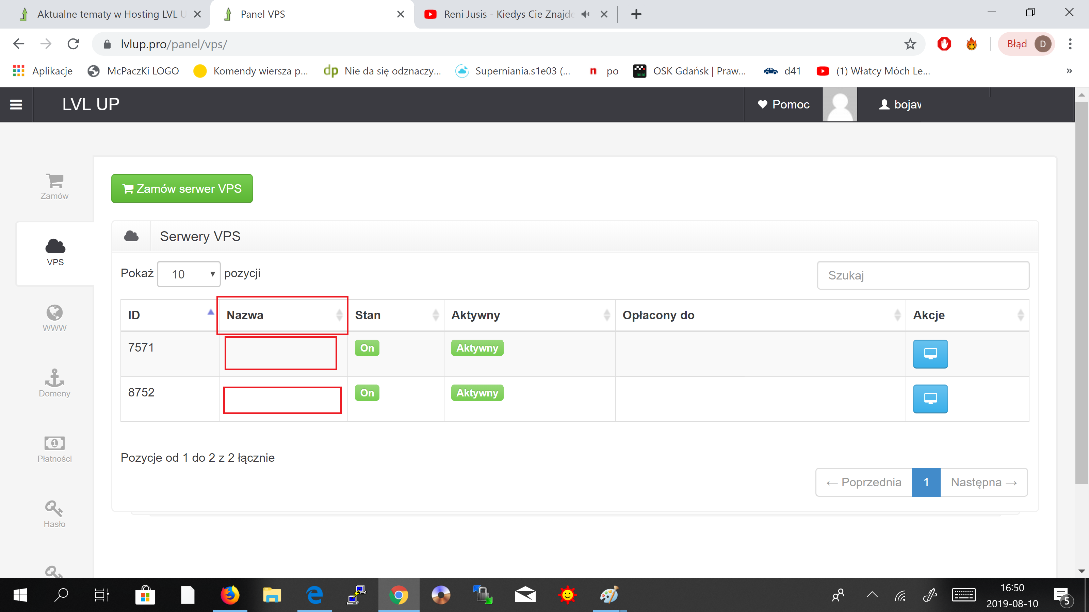Mute the Reni Jusis tab audio icon
Viewport: 1089px width, 612px height.
585,14
